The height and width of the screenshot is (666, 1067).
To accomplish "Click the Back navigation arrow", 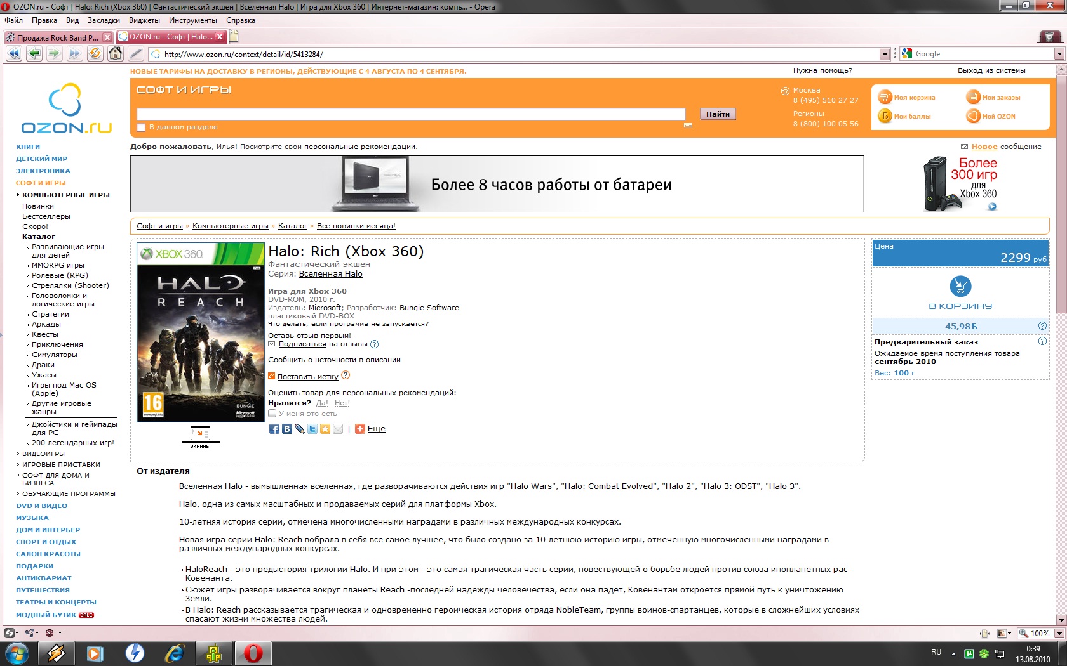I will coord(34,54).
